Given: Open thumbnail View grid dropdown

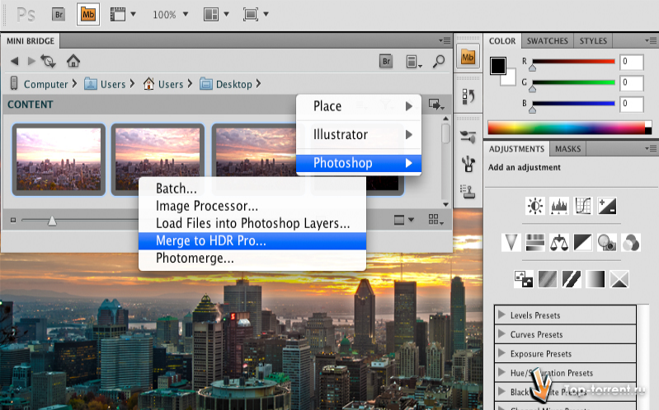Looking at the screenshot, I should (435, 220).
